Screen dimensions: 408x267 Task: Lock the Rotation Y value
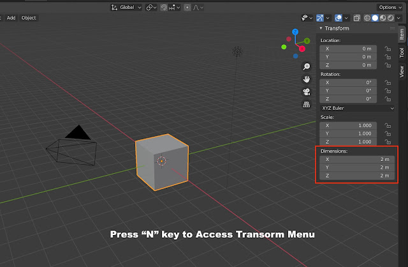coord(388,91)
